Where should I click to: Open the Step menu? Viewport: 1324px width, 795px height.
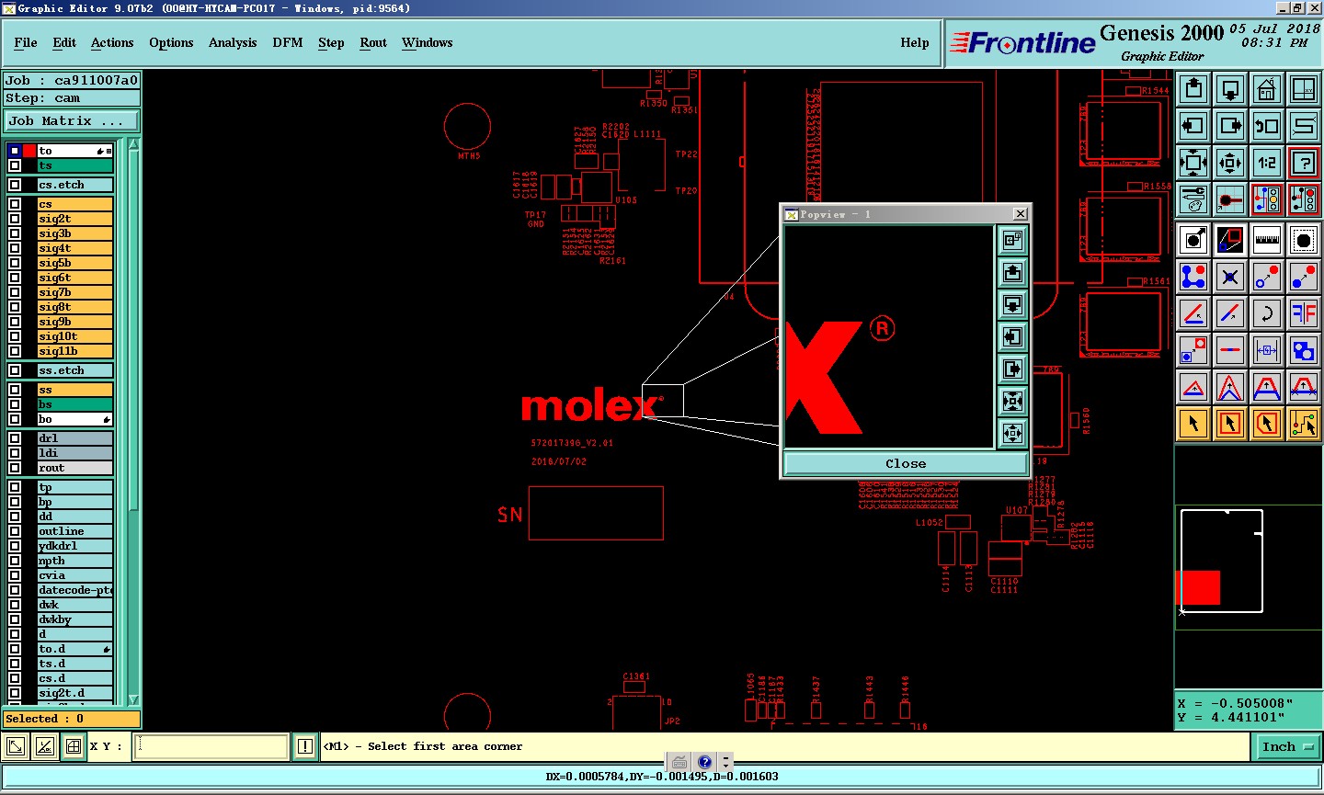coord(331,42)
